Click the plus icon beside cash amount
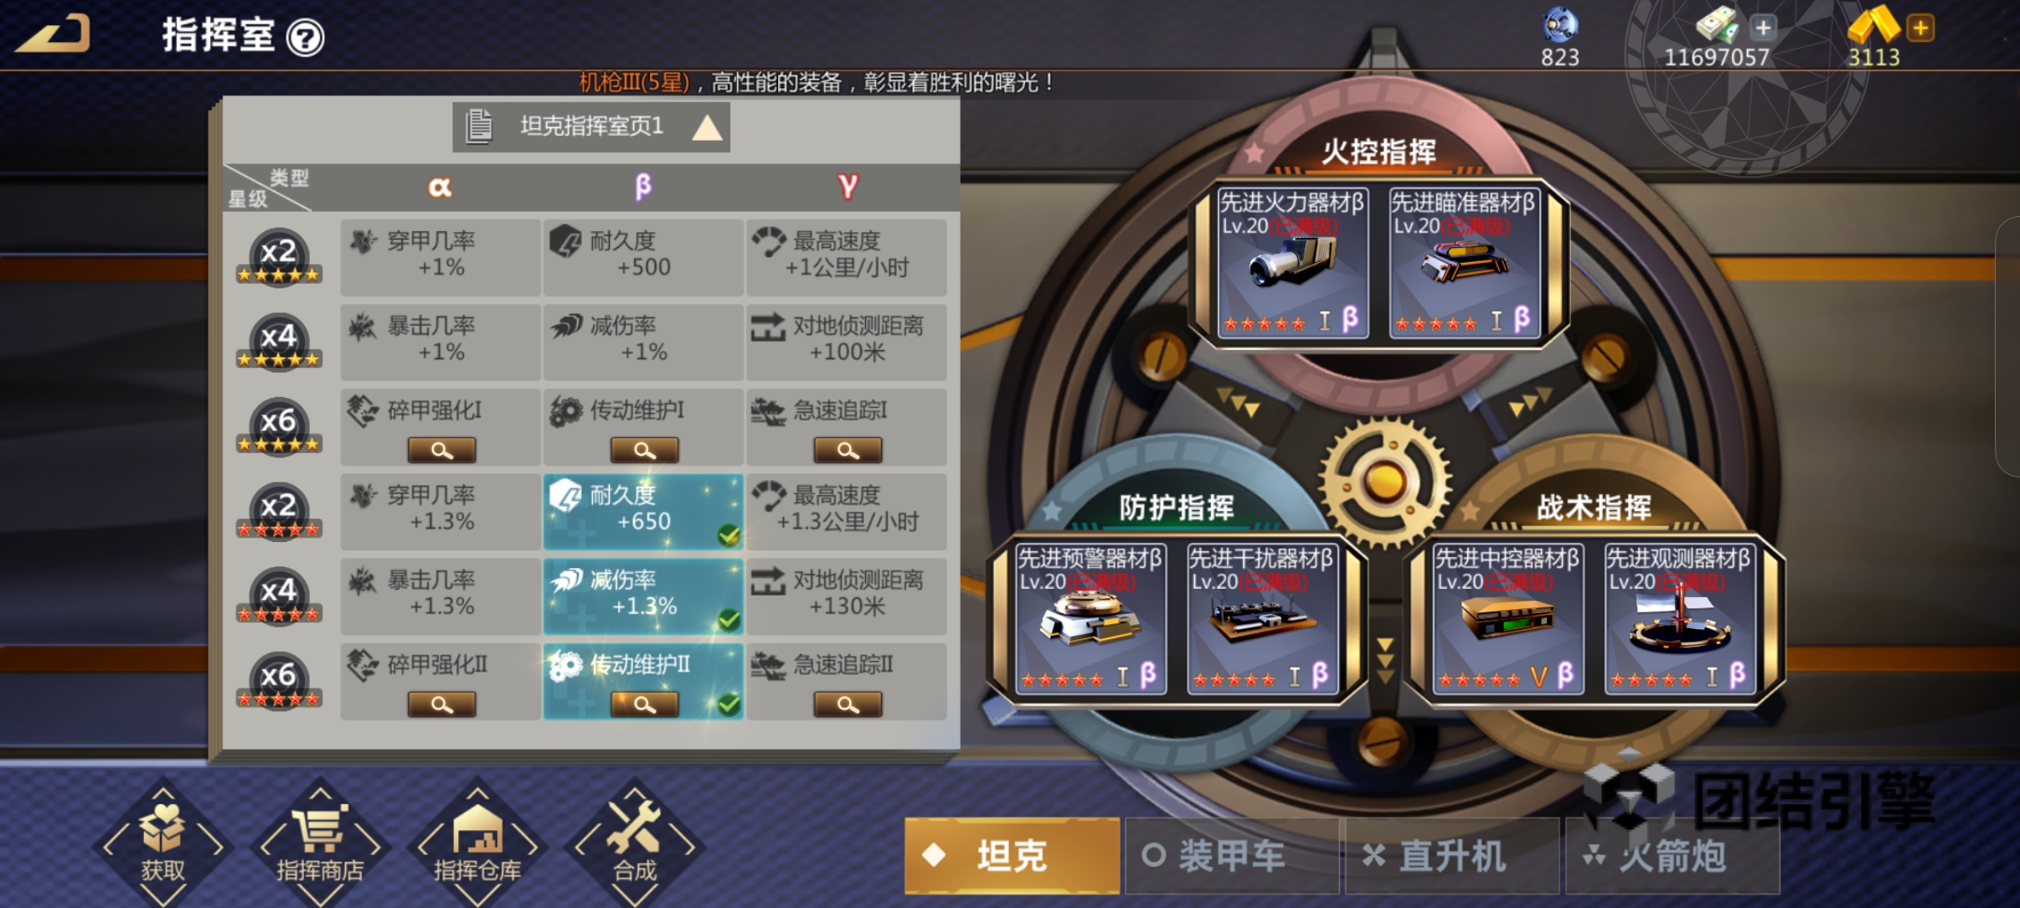 point(1762,28)
